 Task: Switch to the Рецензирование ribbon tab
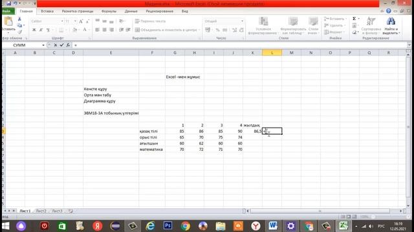click(x=160, y=12)
